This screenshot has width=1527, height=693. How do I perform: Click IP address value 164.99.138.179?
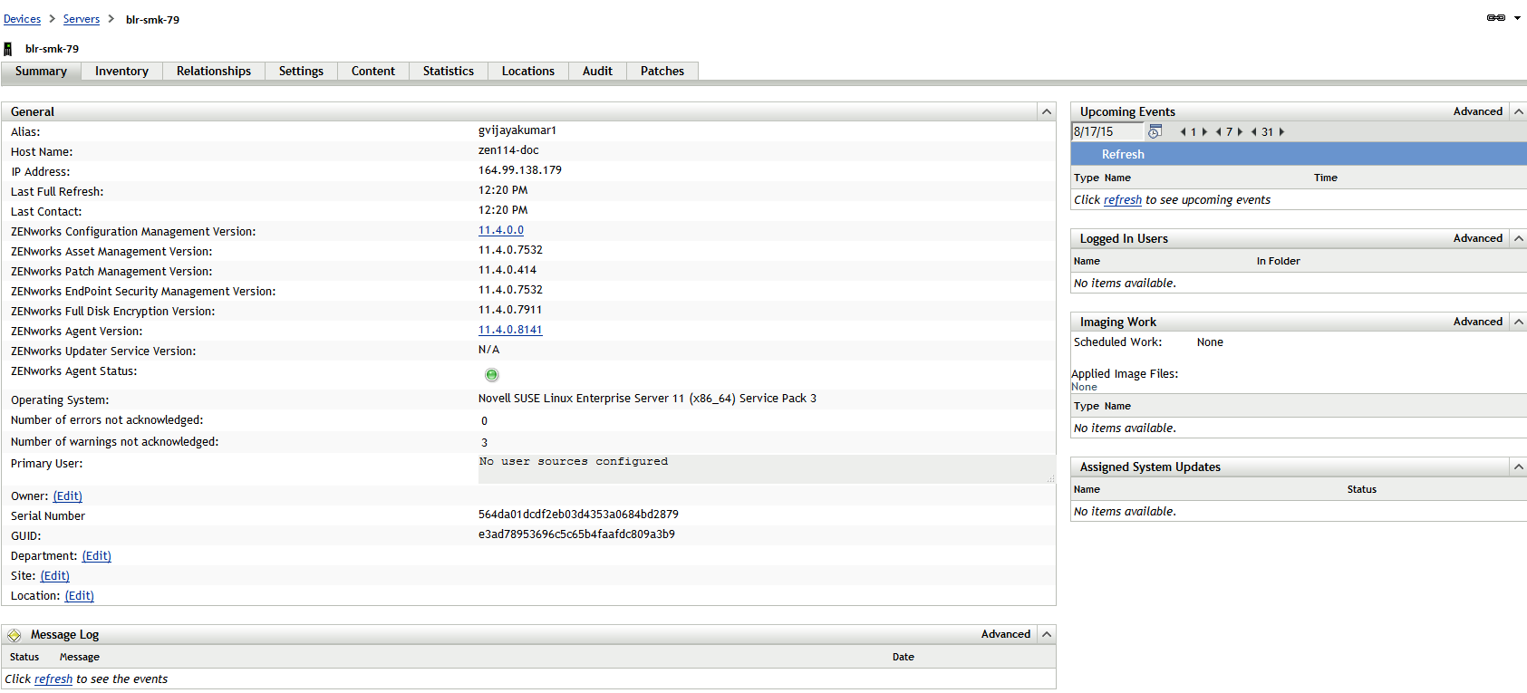520,170
